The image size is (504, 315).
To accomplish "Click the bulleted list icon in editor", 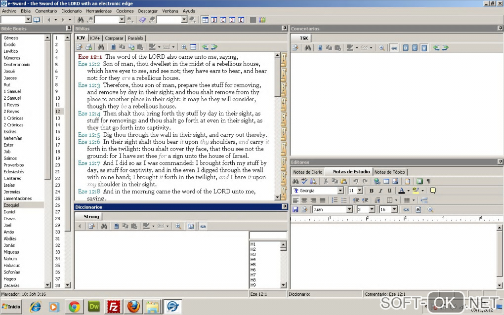I will 344,200.
